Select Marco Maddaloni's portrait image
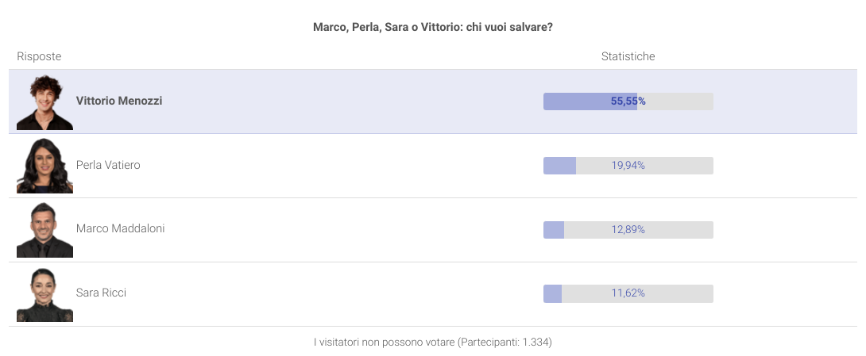Screen dimensions: 866x356 (x=44, y=230)
